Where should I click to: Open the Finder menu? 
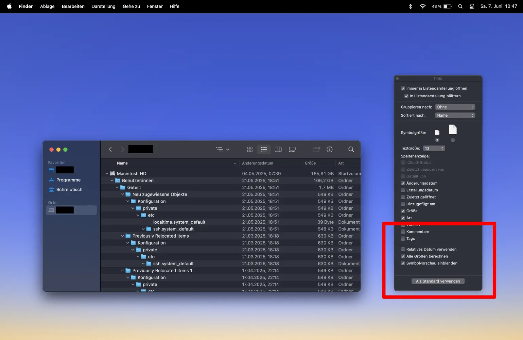coord(26,6)
